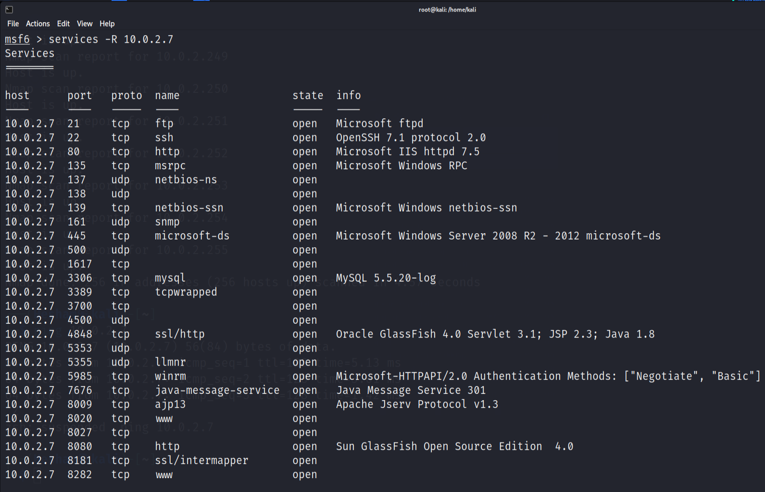The image size is (765, 492).
Task: Click the 'ssl/intermapper' service name
Action: (201, 460)
